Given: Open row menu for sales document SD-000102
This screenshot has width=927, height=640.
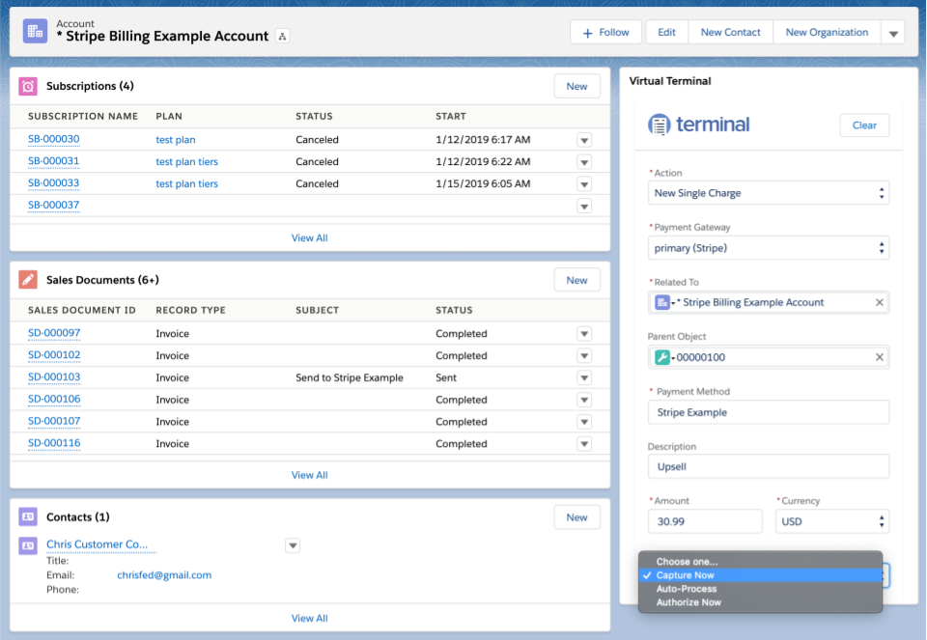Looking at the screenshot, I should coord(584,356).
